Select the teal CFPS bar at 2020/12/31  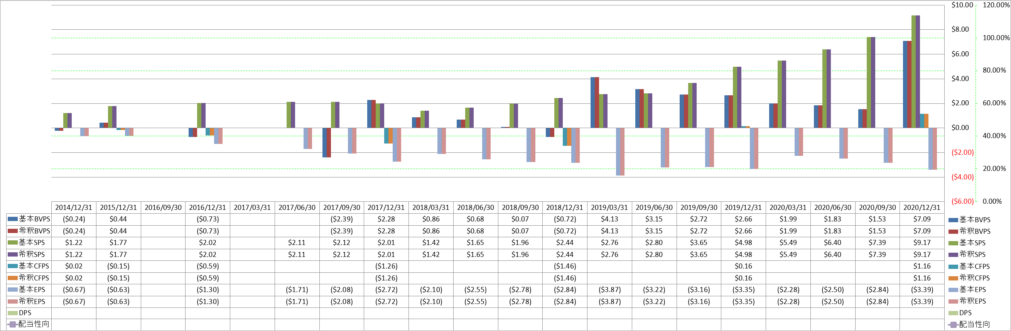[922, 120]
